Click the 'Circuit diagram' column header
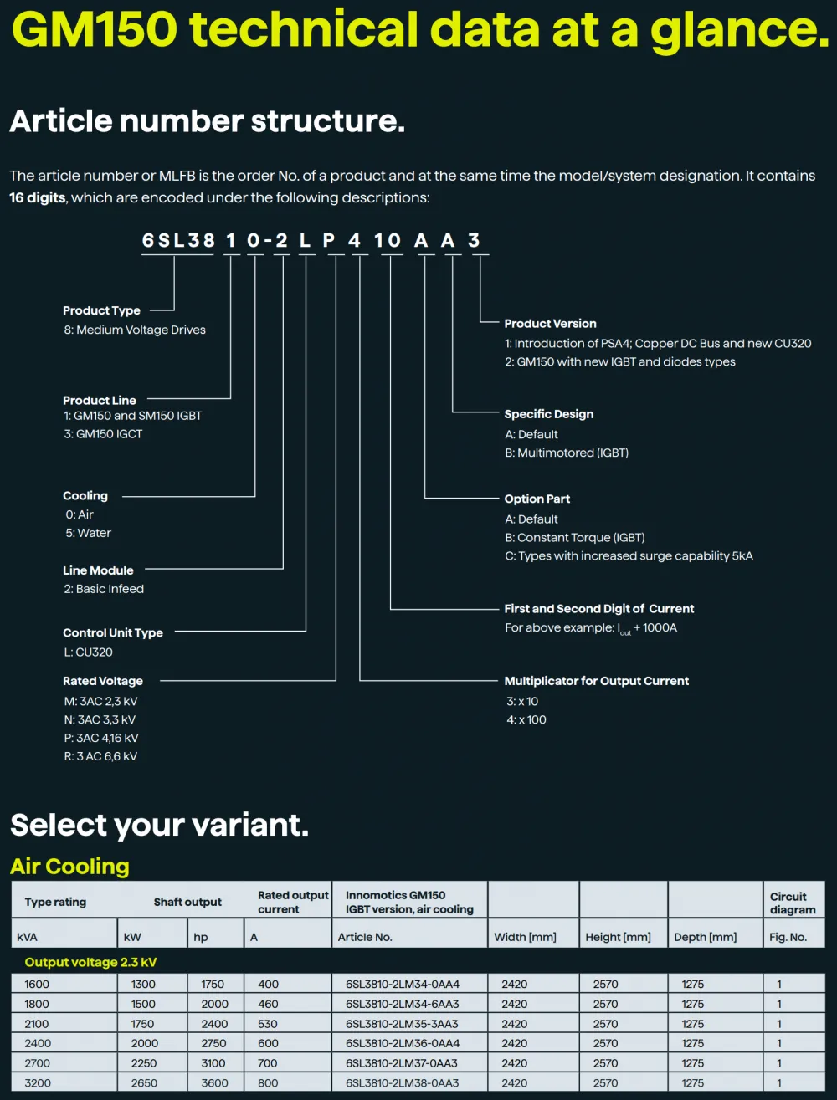The width and height of the screenshot is (837, 1100). click(793, 903)
